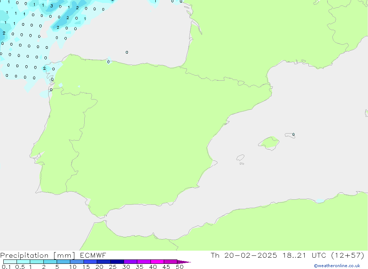The width and height of the screenshot is (368, 269).
Task: Pick the 1–2 mm legend color box
Action: point(37,262)
